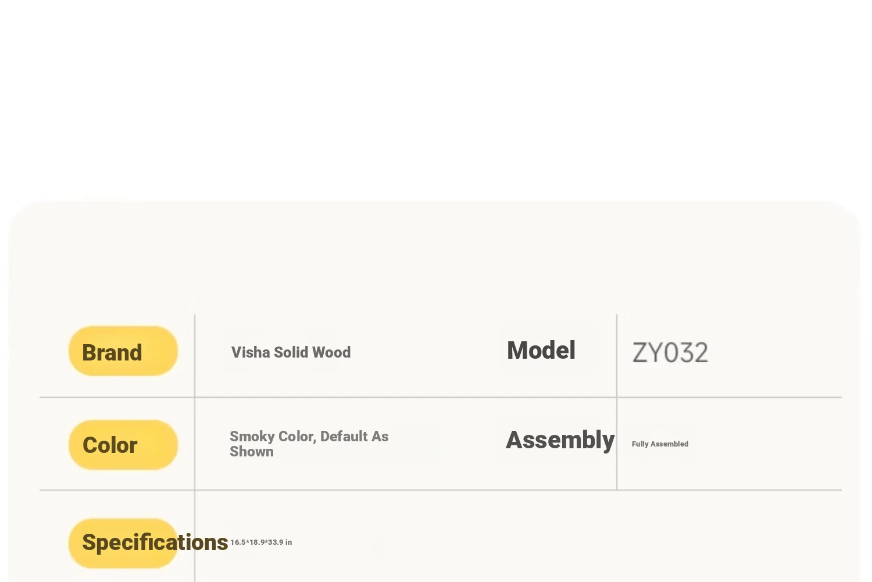Click the word Wood in the brand name

(x=331, y=352)
